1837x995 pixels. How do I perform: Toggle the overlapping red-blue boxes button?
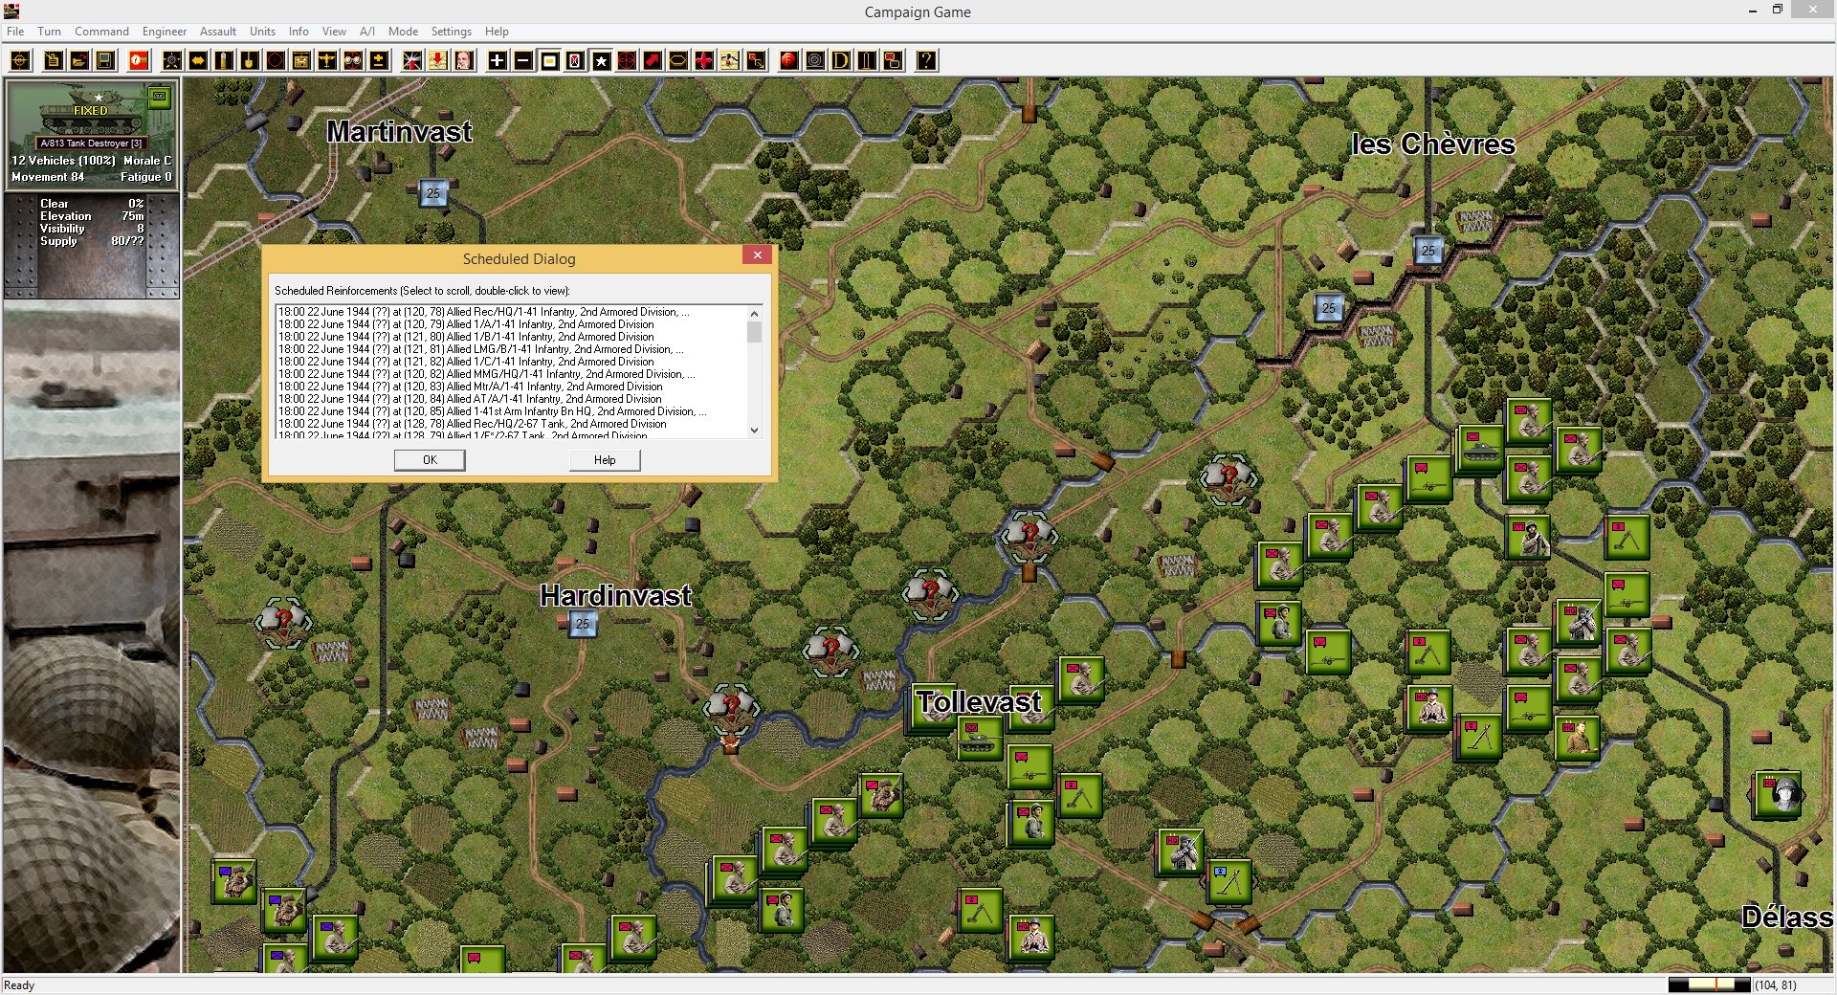[892, 60]
